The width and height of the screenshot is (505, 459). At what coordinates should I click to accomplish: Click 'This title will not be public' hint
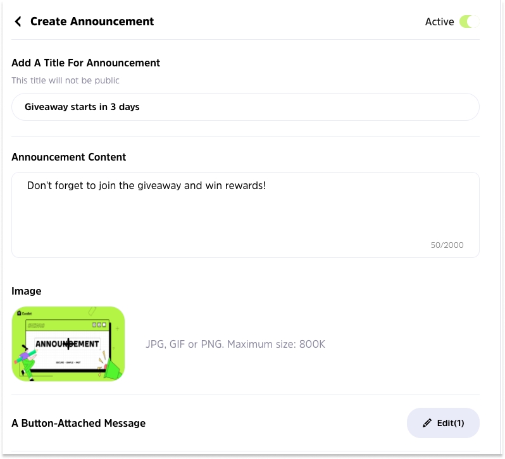[65, 80]
